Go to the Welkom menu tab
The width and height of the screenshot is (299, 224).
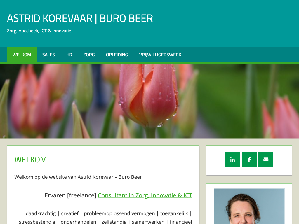[22, 55]
